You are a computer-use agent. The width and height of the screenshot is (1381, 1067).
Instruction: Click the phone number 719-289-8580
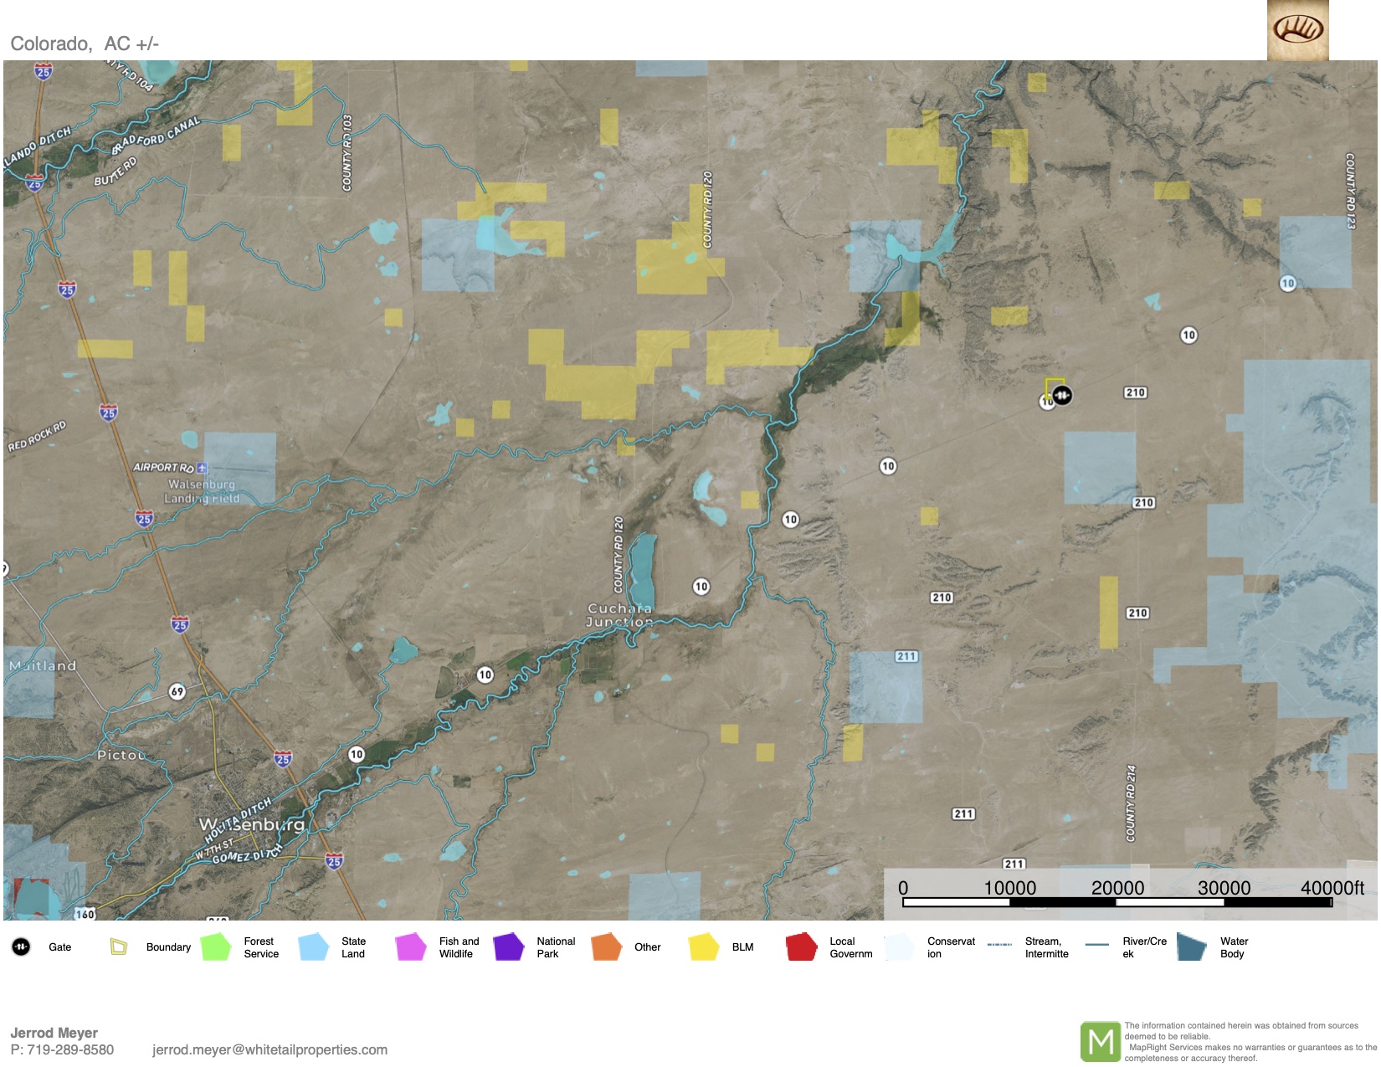click(70, 1049)
